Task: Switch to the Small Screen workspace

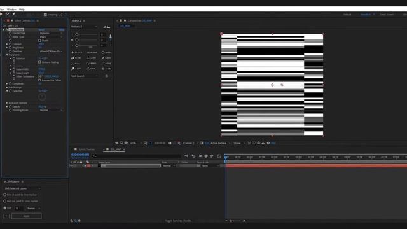Action: (387, 15)
